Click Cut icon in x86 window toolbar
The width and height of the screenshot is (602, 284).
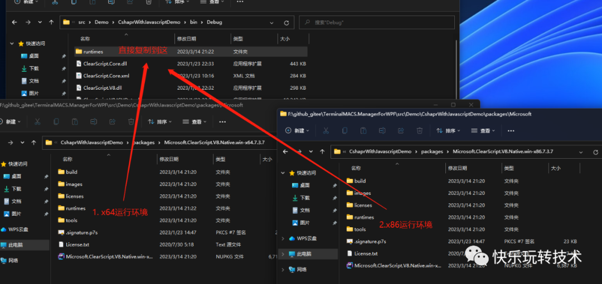[326, 130]
